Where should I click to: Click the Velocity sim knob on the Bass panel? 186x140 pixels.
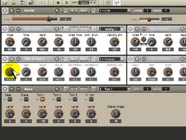114,42
